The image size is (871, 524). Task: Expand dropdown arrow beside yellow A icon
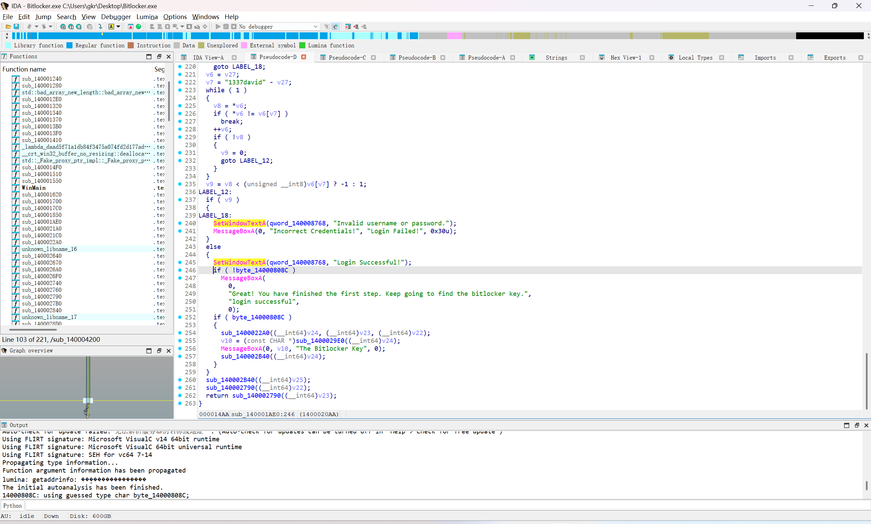[118, 27]
